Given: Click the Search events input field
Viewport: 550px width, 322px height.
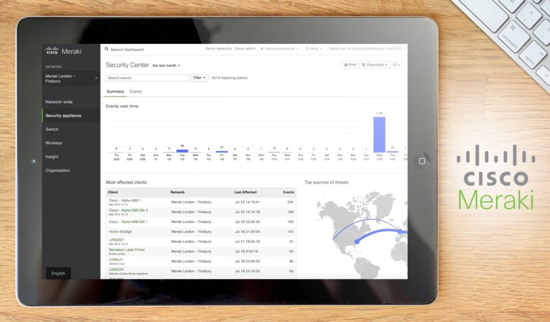Looking at the screenshot, I should point(147,78).
